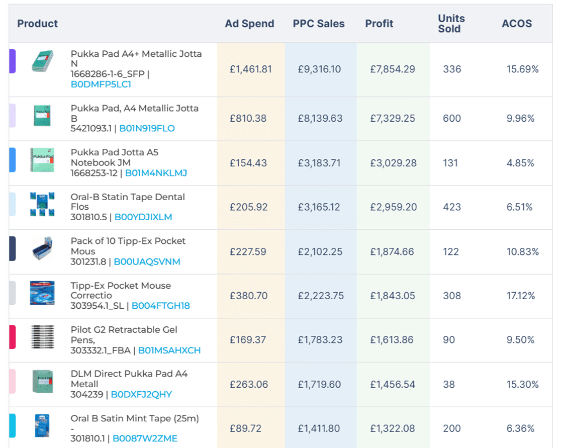Click light blue tag for Oral-B Statin Tape
The height and width of the screenshot is (448, 561).
click(x=12, y=204)
